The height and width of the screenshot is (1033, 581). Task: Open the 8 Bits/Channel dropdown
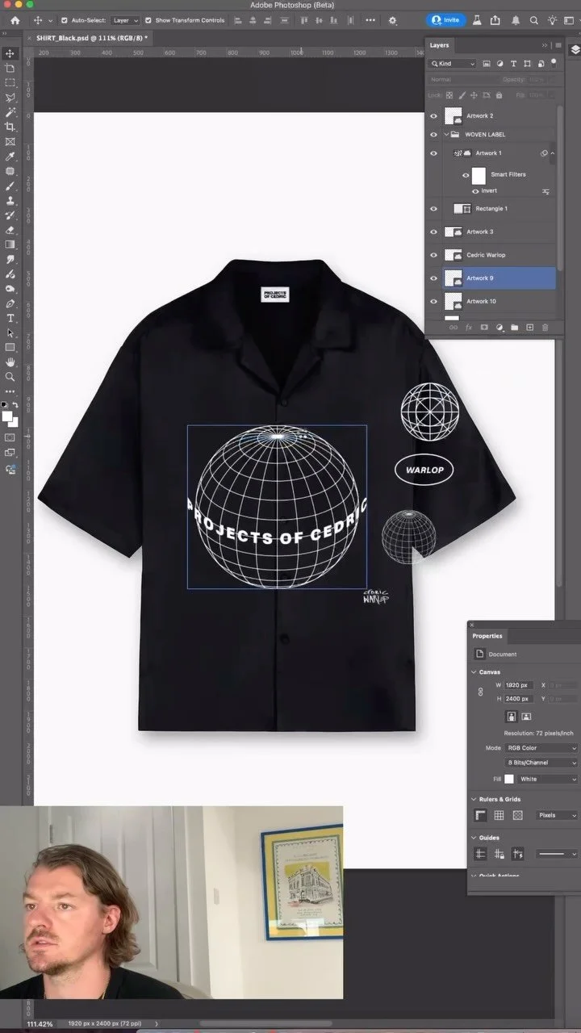pyautogui.click(x=541, y=763)
